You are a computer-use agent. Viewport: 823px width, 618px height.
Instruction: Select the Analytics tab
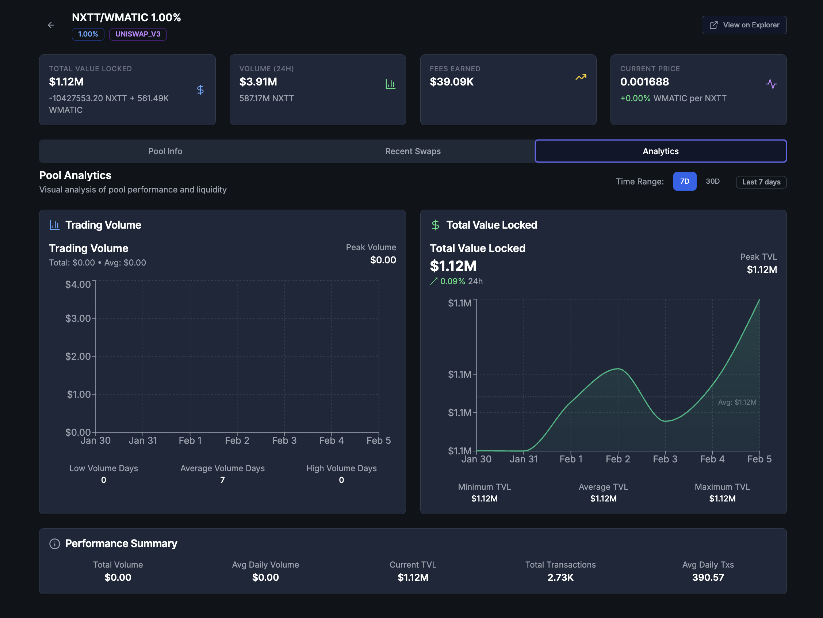pos(660,151)
